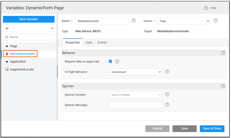231x138 pixels.
Task: Expand the Spinner Context widget dropdown
Action: pyautogui.click(x=135, y=95)
